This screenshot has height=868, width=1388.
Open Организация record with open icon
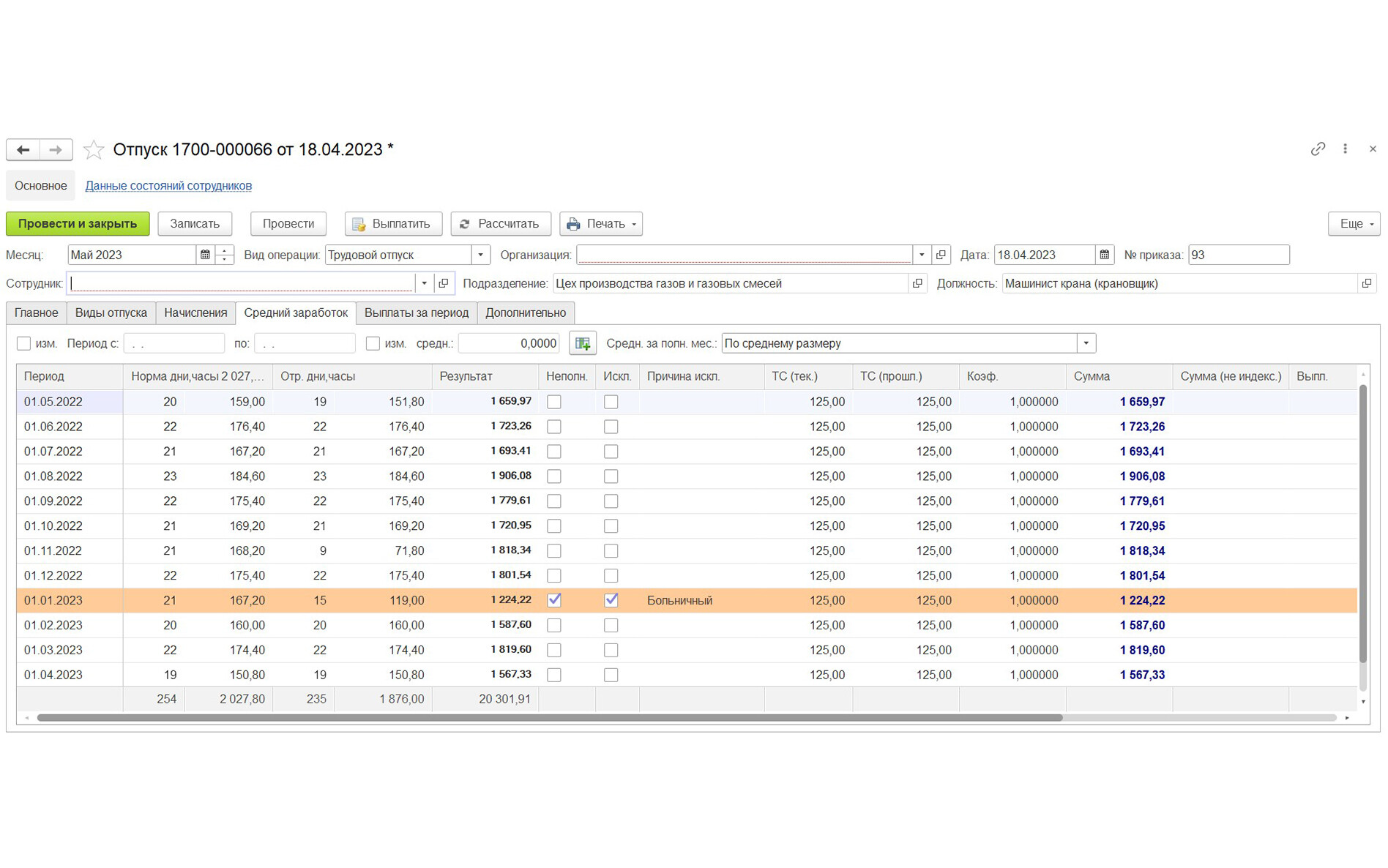point(941,255)
